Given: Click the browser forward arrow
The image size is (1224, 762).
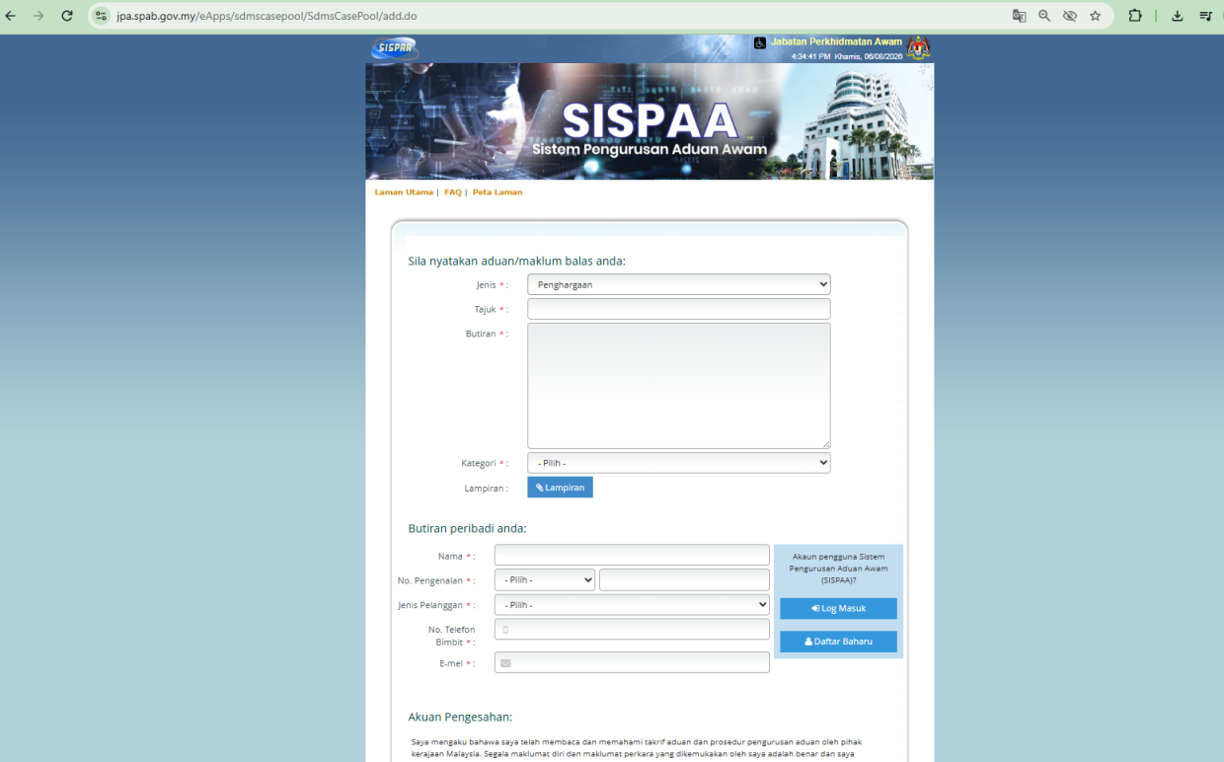Looking at the screenshot, I should click(38, 16).
